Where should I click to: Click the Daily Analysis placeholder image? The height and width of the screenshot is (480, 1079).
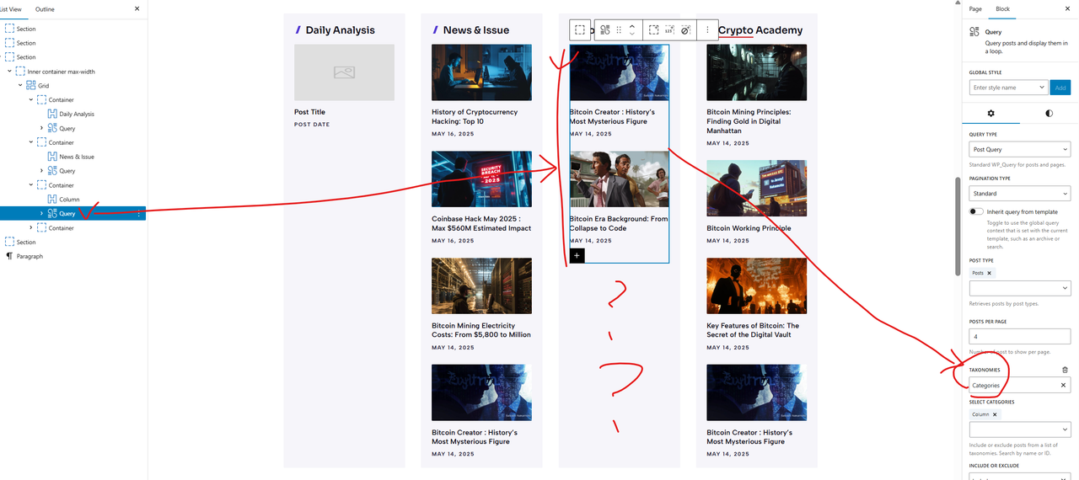pos(344,72)
